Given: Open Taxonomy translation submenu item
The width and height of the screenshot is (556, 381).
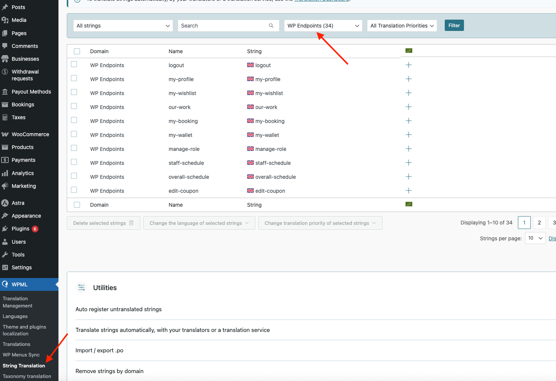Looking at the screenshot, I should point(27,376).
